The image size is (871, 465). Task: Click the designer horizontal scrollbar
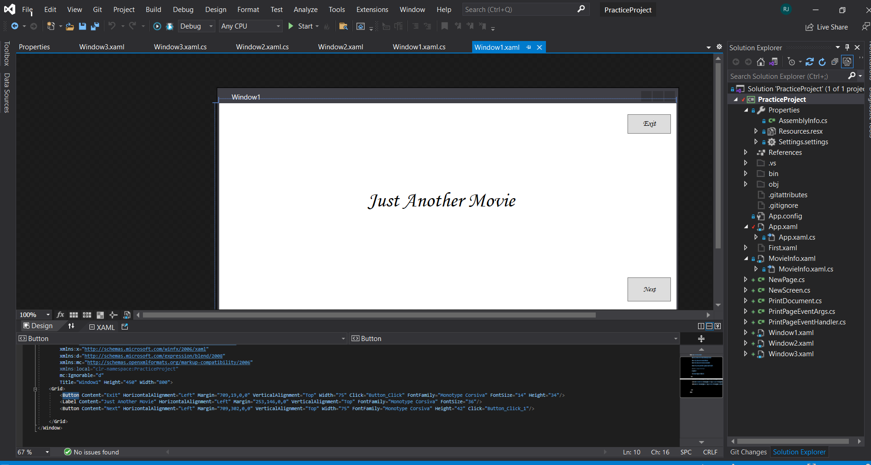369,315
